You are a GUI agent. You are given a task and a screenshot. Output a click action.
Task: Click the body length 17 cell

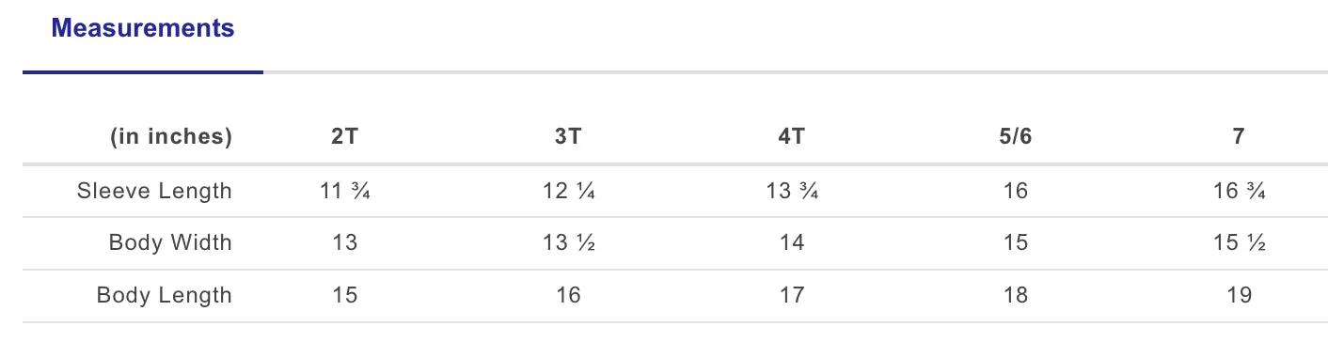pyautogui.click(x=792, y=295)
